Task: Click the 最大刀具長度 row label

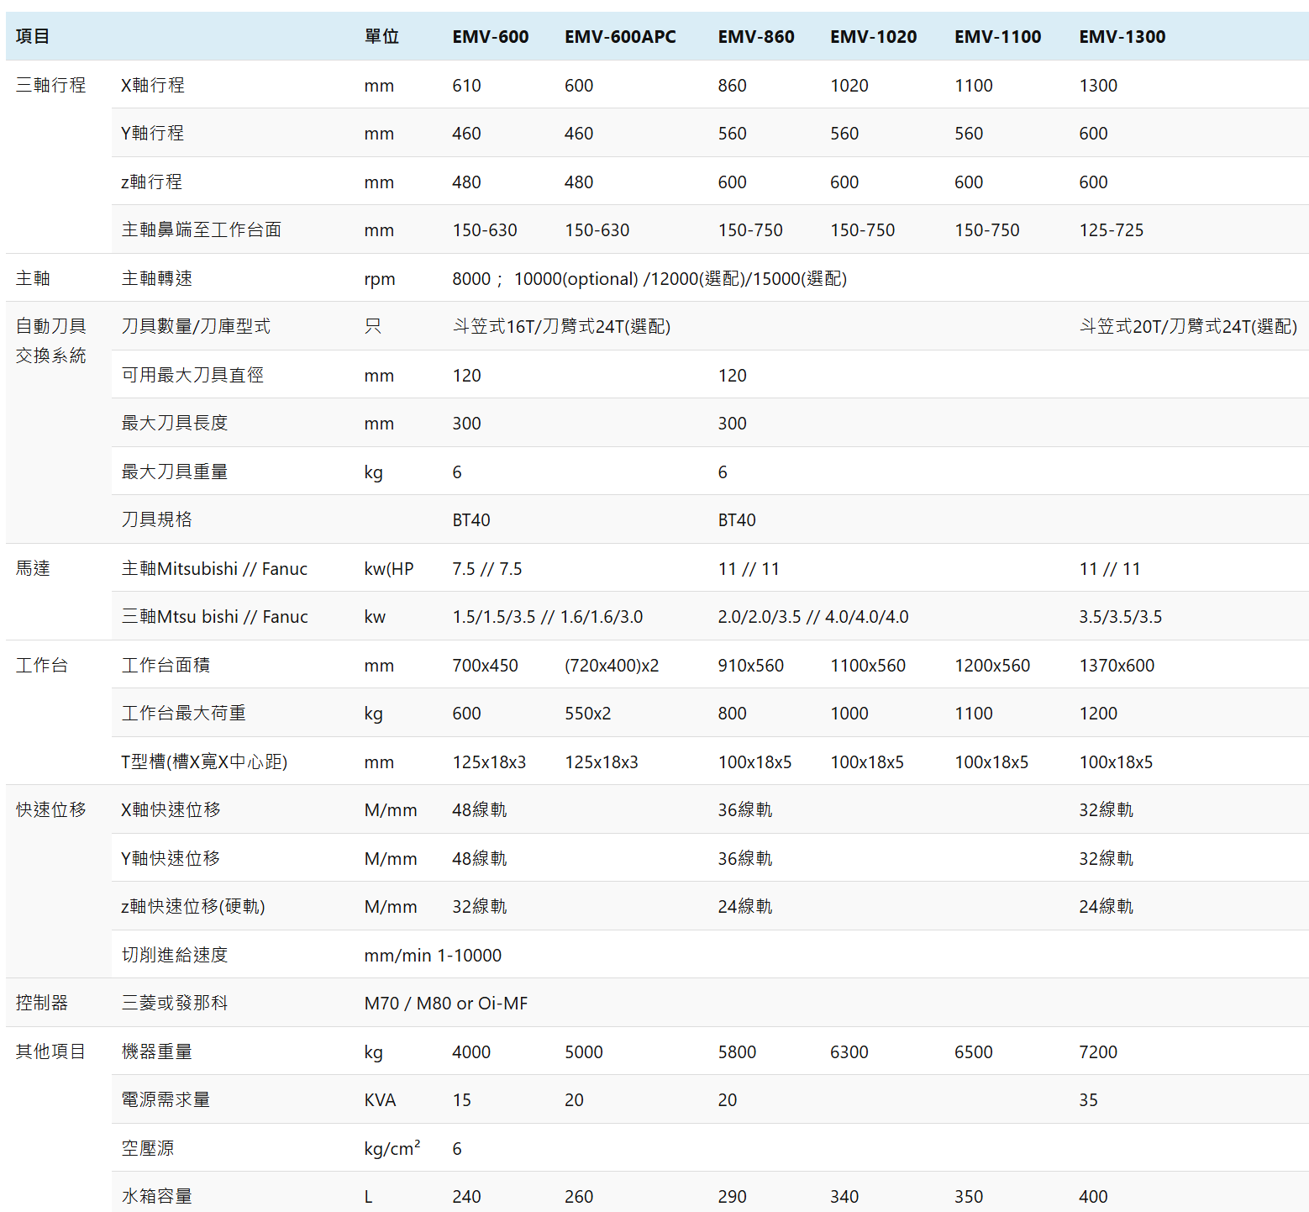Action: (175, 423)
